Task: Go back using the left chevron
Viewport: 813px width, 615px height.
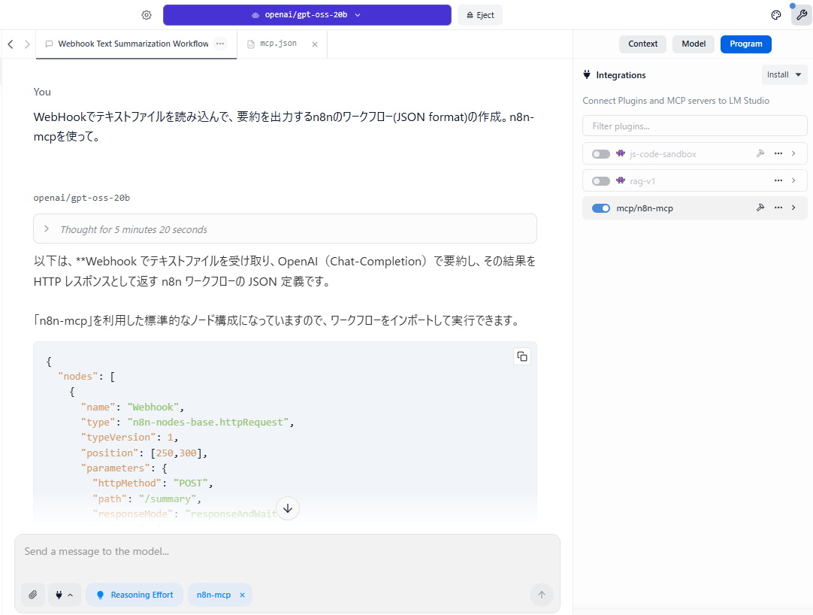Action: pyautogui.click(x=11, y=44)
